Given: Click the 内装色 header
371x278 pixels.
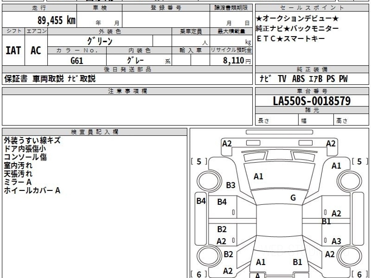Looking at the screenshot, I should (x=139, y=50).
